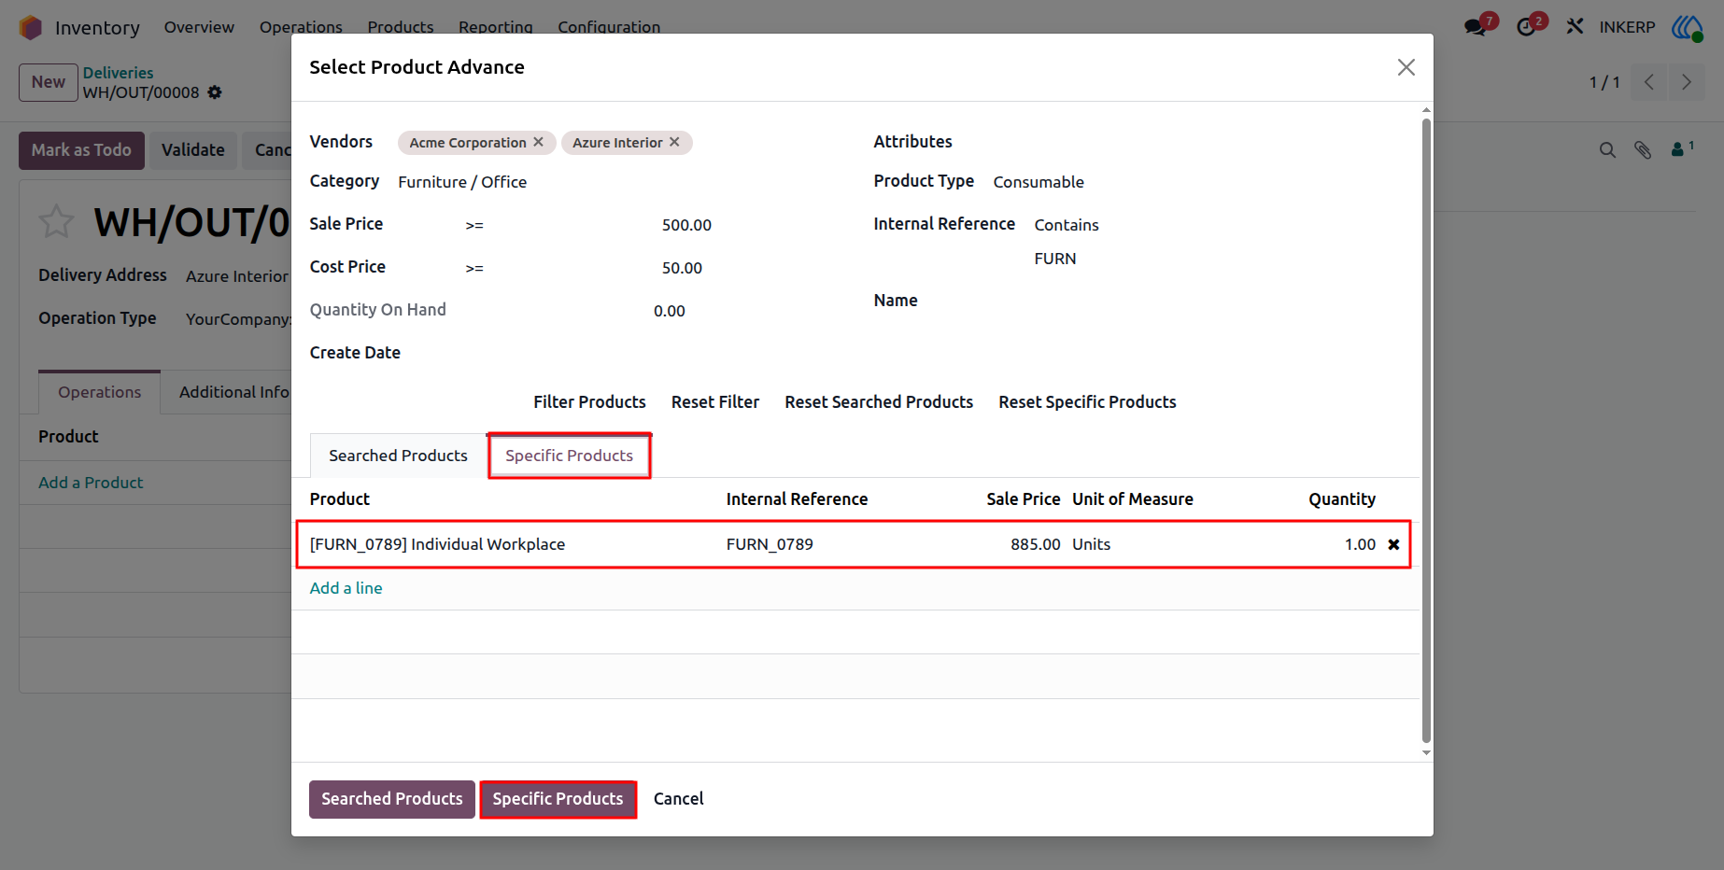
Task: Open the Configuration menu
Action: (x=609, y=27)
